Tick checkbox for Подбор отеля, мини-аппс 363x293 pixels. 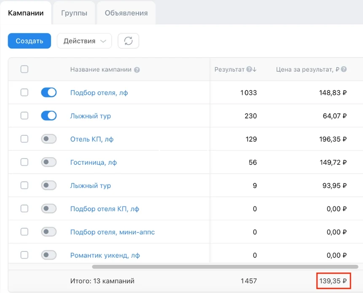point(24,232)
